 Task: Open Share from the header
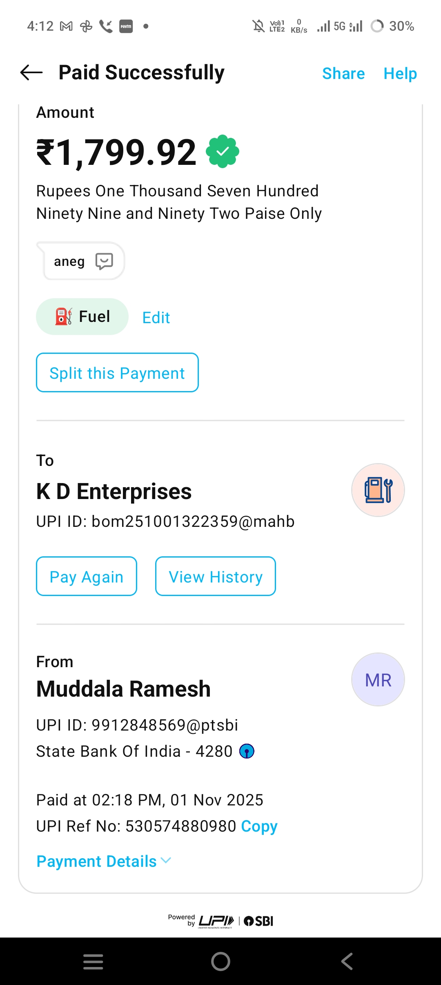(x=343, y=74)
